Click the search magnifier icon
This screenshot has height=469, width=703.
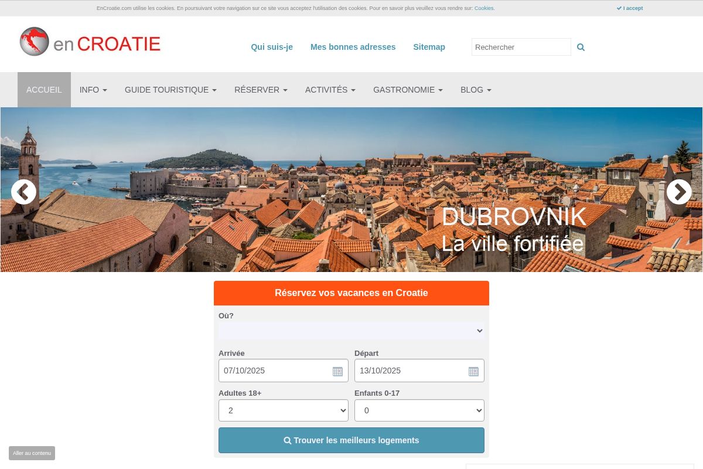click(x=581, y=47)
